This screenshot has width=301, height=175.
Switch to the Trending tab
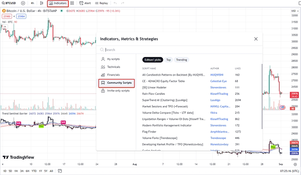pyautogui.click(x=181, y=60)
